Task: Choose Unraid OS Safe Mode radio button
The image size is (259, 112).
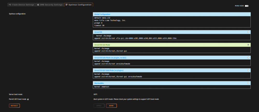Action: 248,57
